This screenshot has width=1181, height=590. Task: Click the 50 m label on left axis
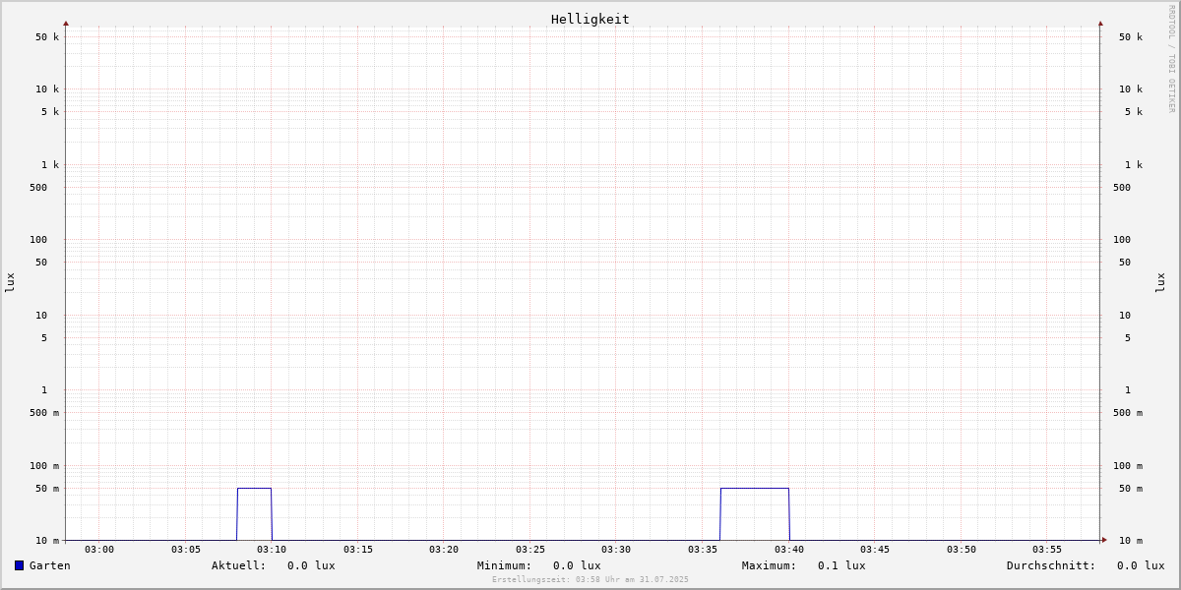[47, 489]
